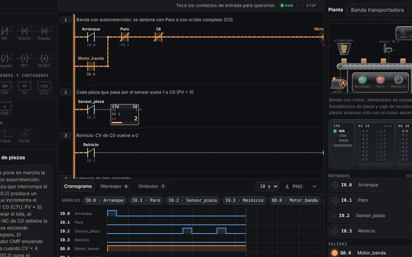The image size is (412, 257).
Task: Click the Paro I0.1 contact in rung 1
Action: pos(124,37)
